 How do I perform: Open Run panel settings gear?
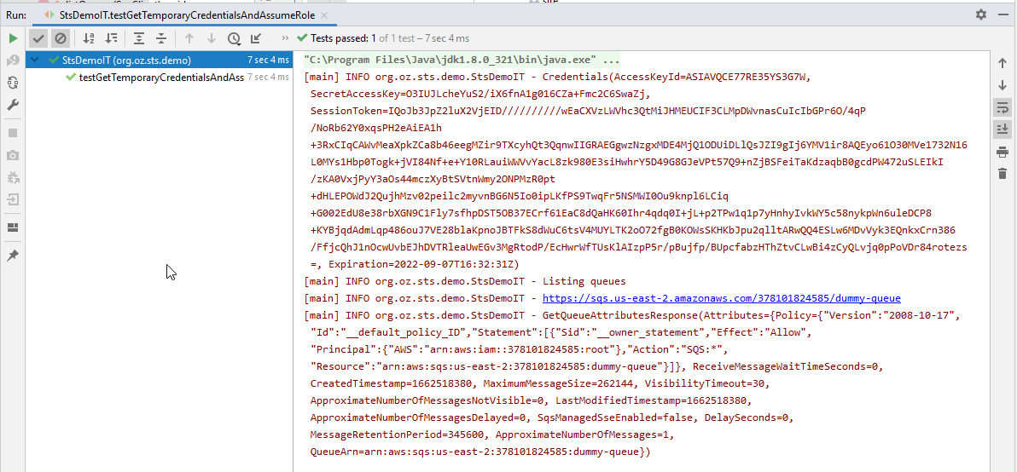[x=980, y=14]
